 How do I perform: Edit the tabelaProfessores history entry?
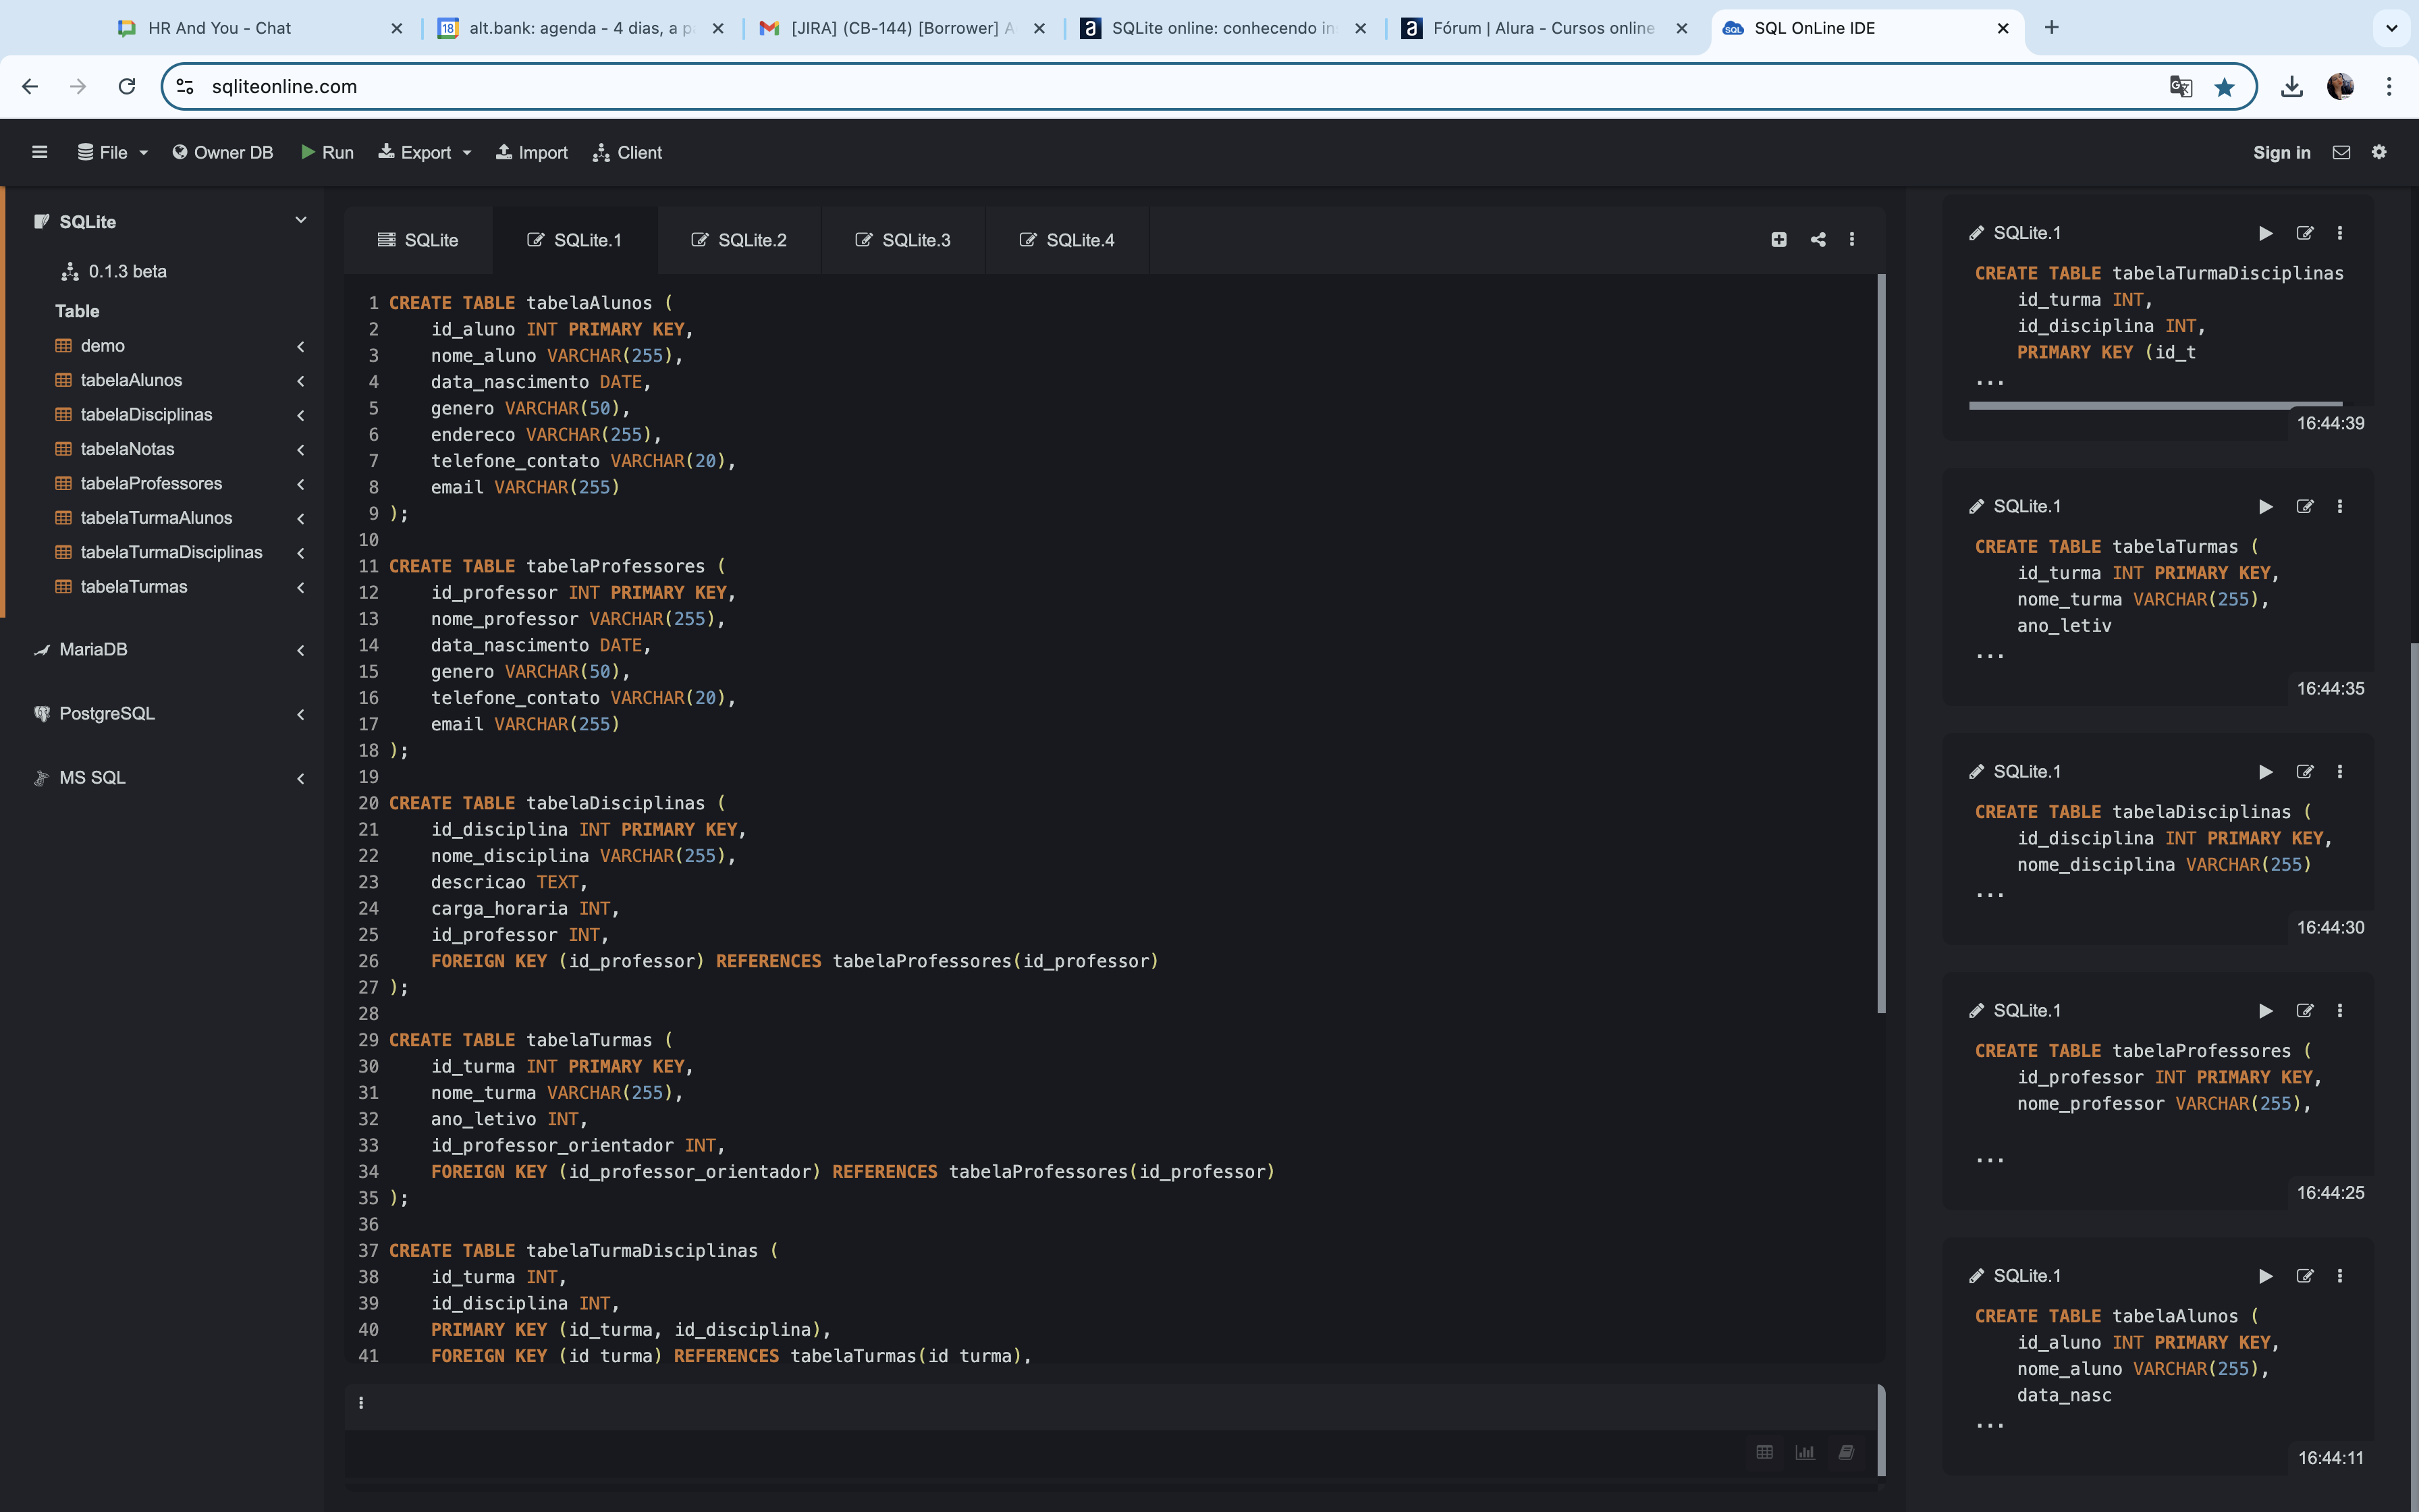coord(2305,1011)
